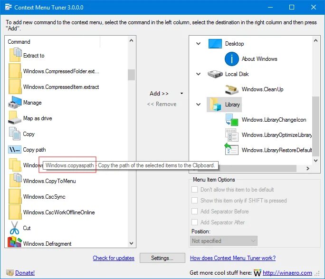325x279 pixels.
Task: Click the window resize grip
Action: (317, 274)
